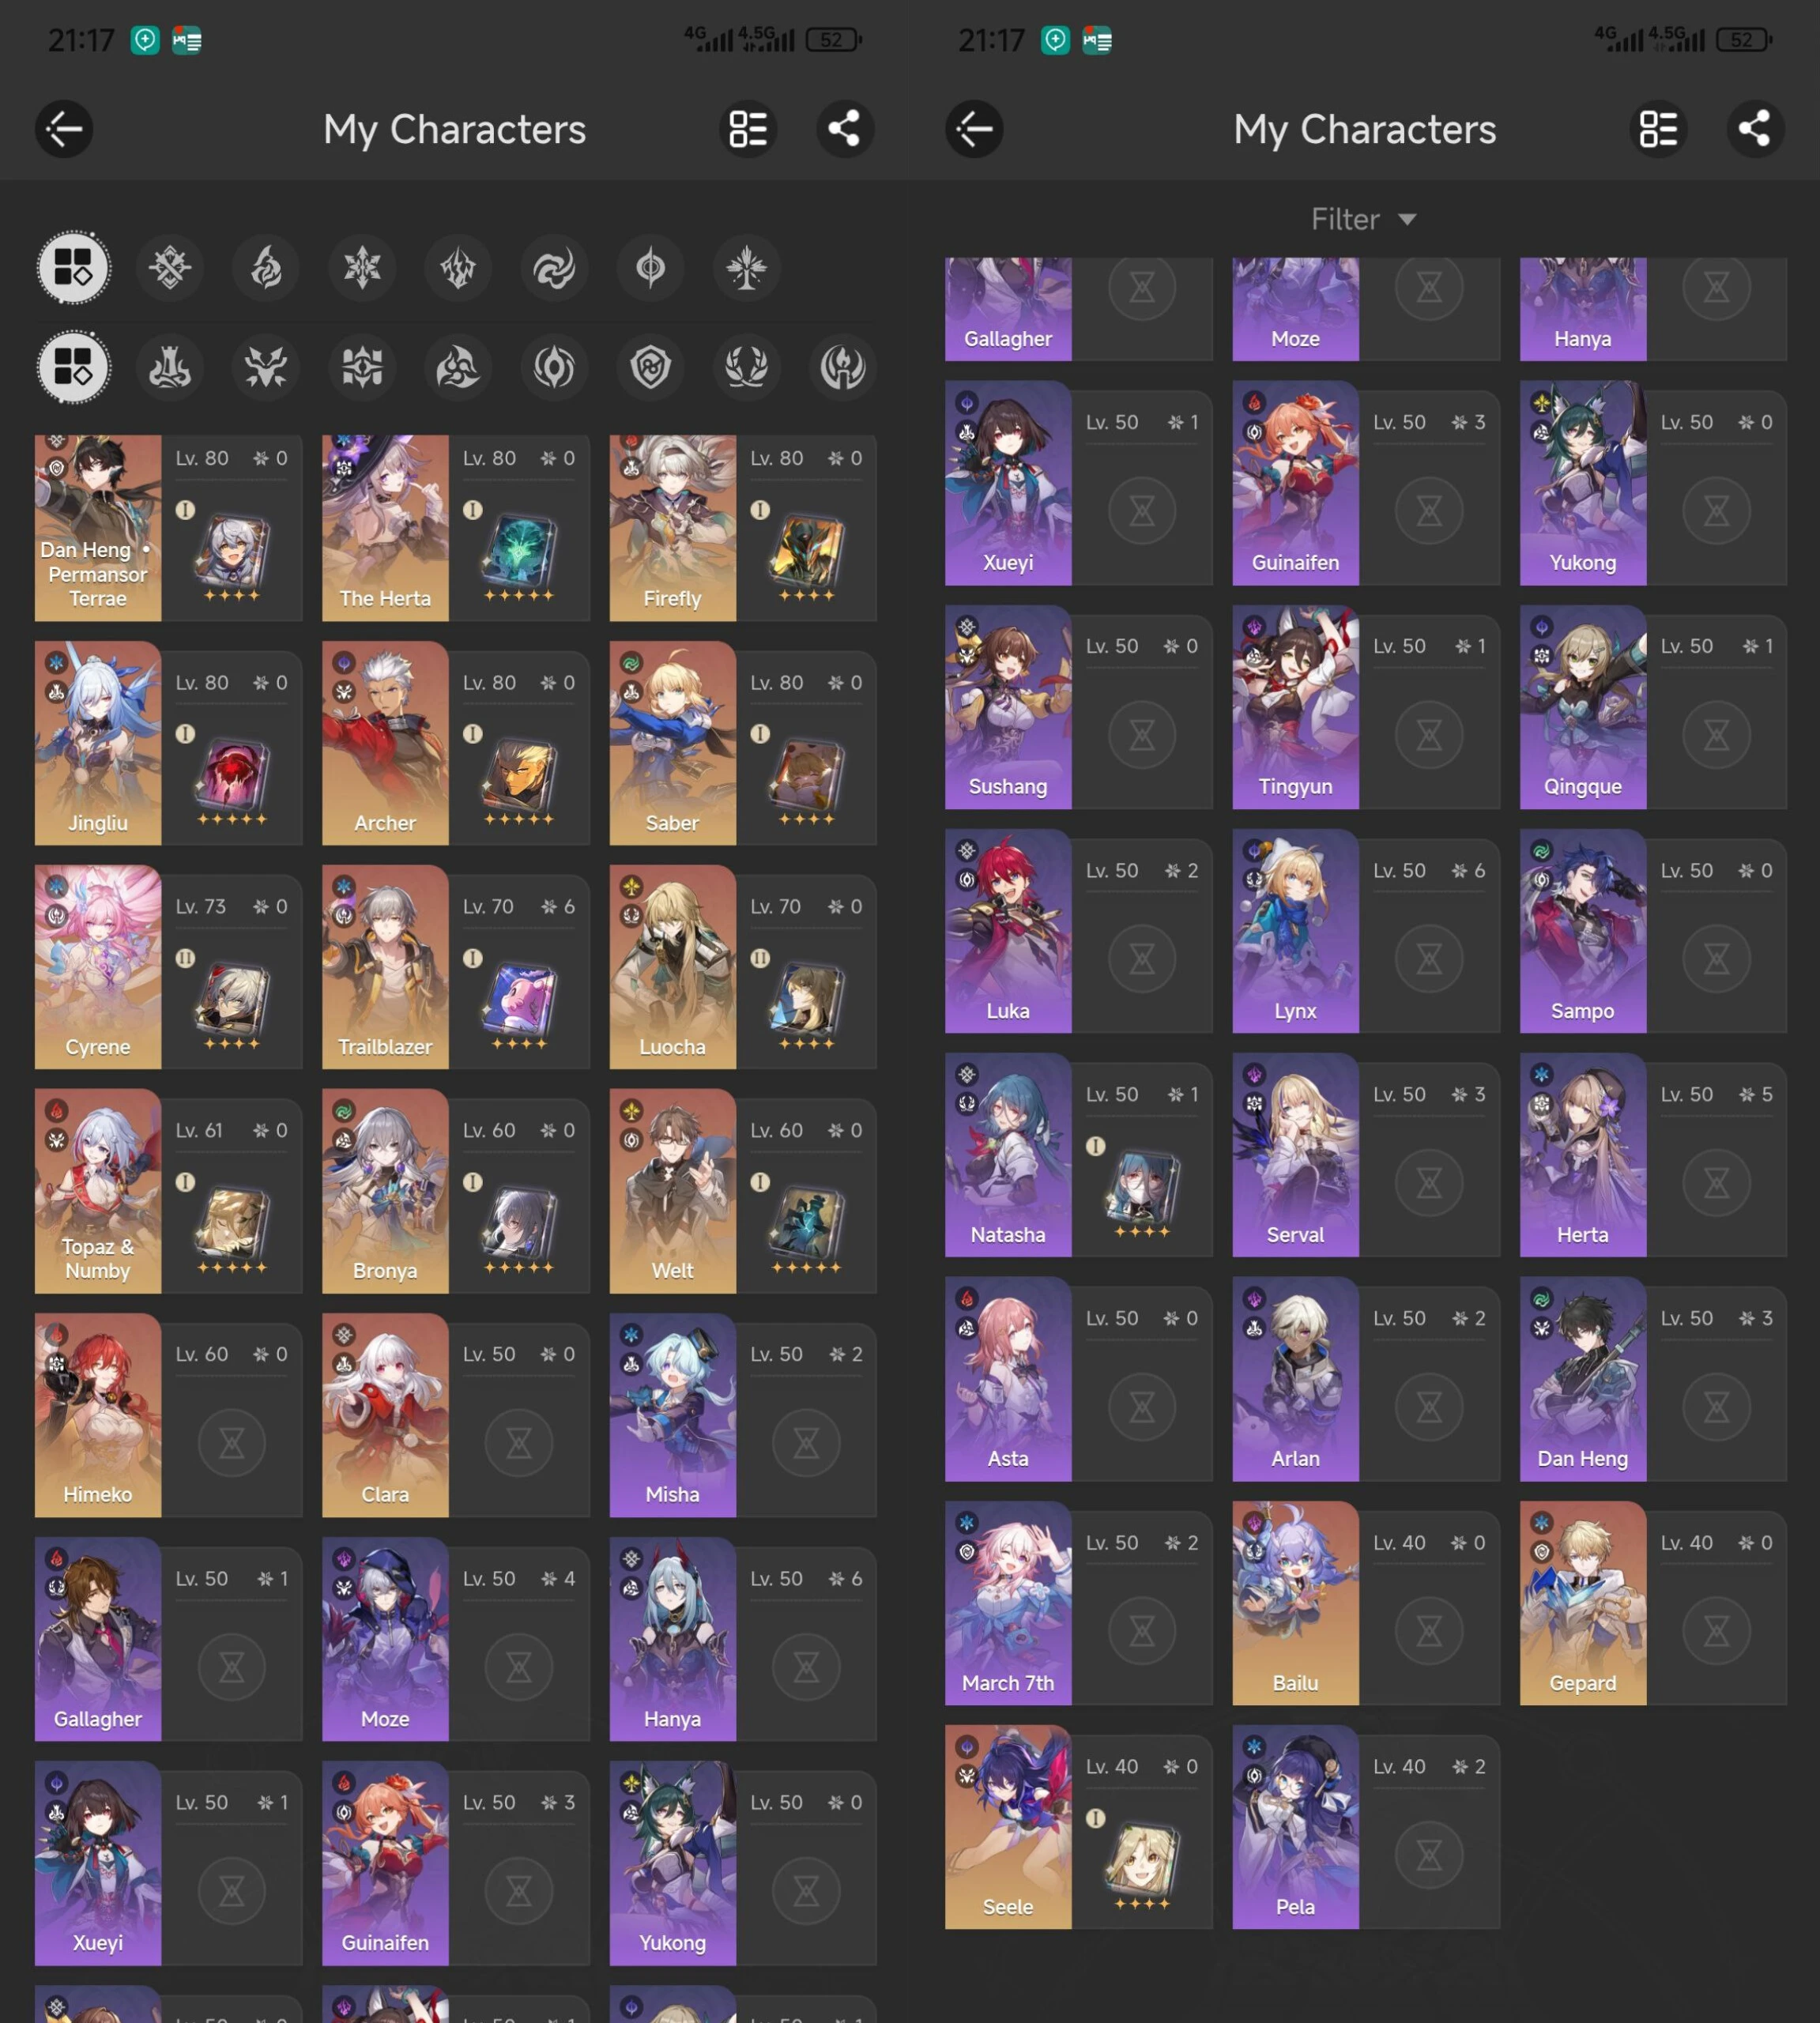Image resolution: width=1820 pixels, height=2023 pixels.
Task: Select the Wind element filter
Action: point(554,268)
